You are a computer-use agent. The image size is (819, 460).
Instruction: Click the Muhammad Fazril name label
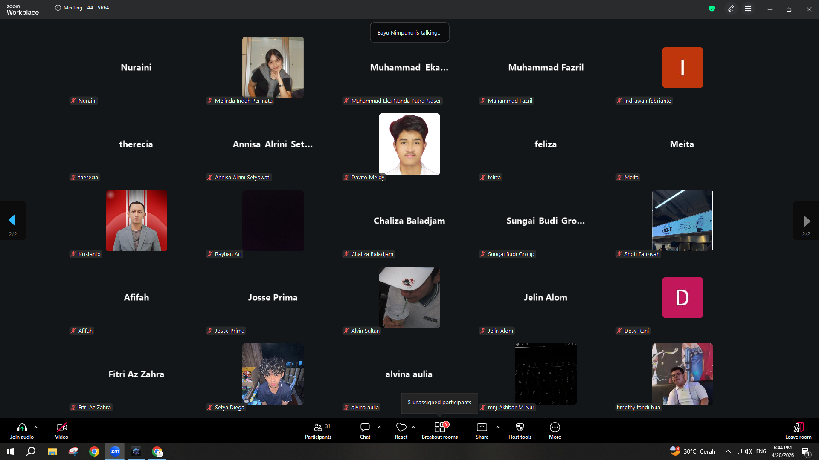pos(506,101)
